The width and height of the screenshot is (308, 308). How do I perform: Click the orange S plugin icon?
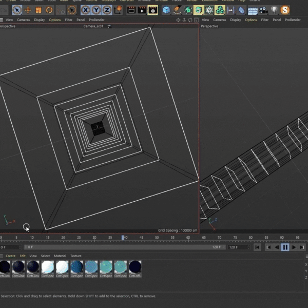285,10
